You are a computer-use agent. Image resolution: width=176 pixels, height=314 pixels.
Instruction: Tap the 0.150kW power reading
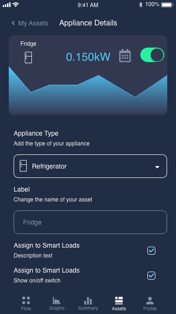pos(88,56)
